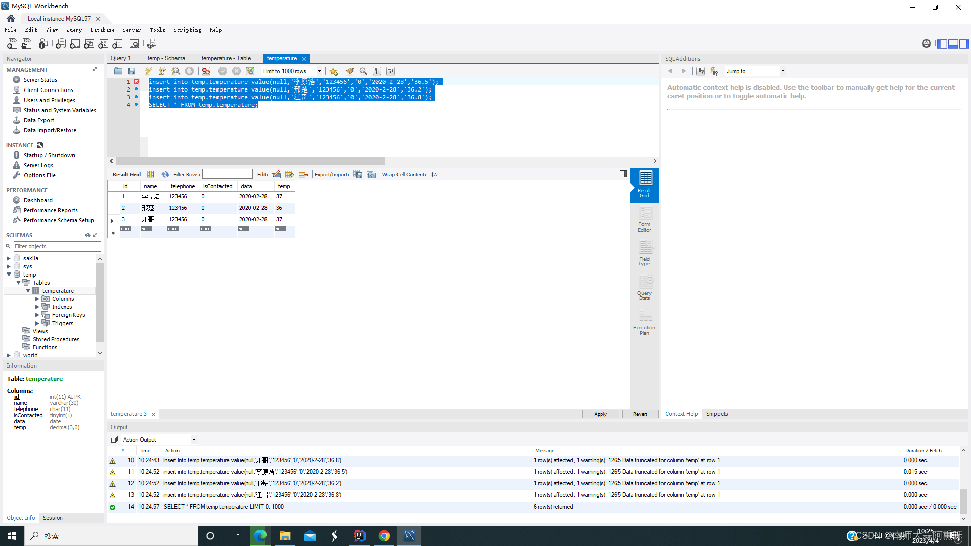Type in the Filter objects search box

click(56, 246)
